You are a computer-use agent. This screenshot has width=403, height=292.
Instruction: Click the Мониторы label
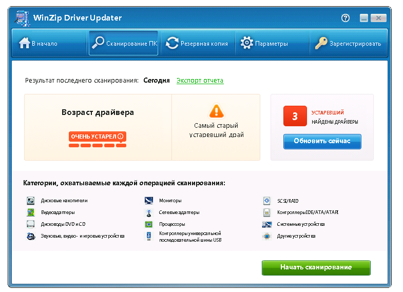pyautogui.click(x=170, y=201)
